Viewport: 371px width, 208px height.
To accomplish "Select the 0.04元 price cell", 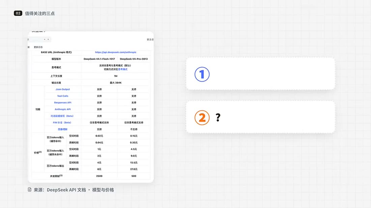I will coord(99,142).
